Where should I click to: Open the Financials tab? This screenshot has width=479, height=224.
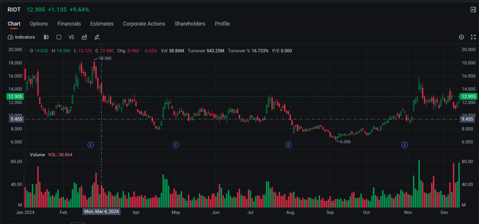(69, 24)
